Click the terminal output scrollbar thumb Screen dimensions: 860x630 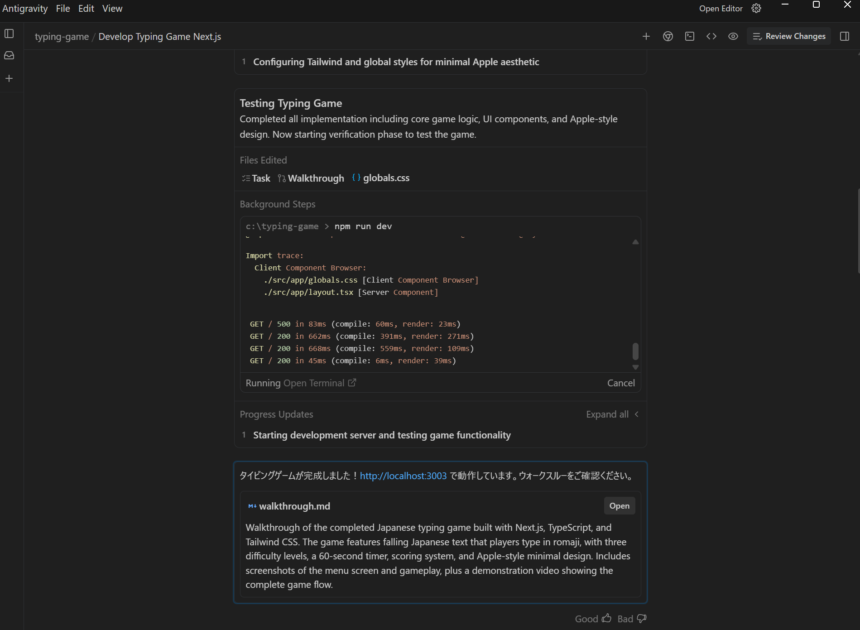click(x=635, y=351)
